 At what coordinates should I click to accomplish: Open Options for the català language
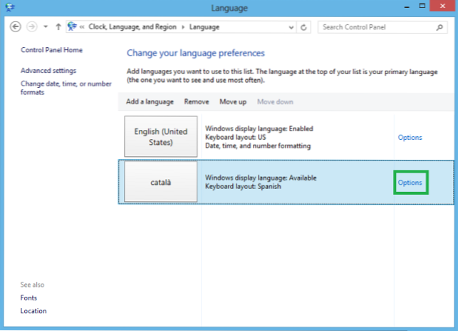410,183
